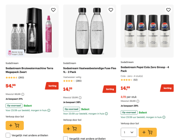Add Terra Megapack Zwart to cart

click(x=15, y=126)
